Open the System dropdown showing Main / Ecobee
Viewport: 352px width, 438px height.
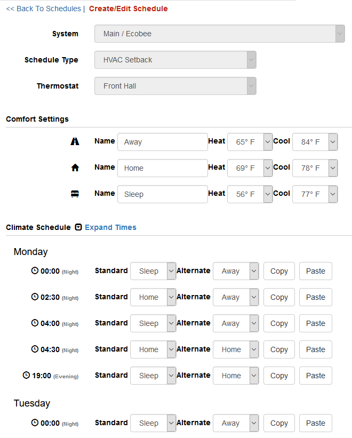point(220,34)
